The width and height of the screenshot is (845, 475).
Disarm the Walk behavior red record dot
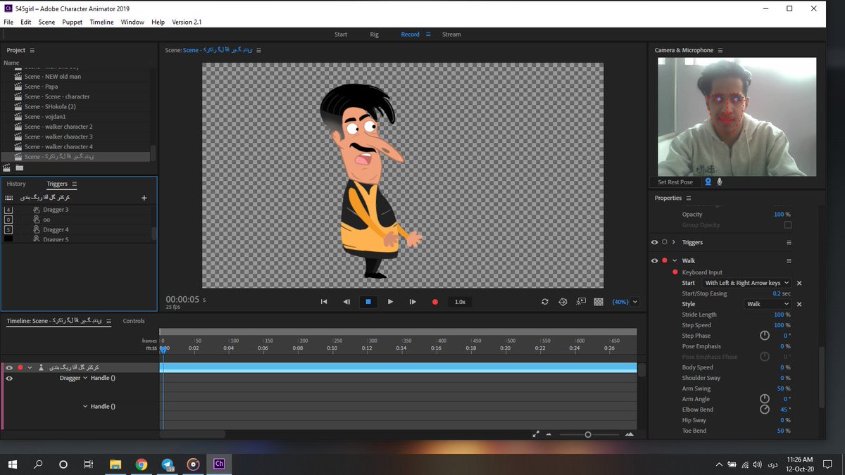[665, 260]
